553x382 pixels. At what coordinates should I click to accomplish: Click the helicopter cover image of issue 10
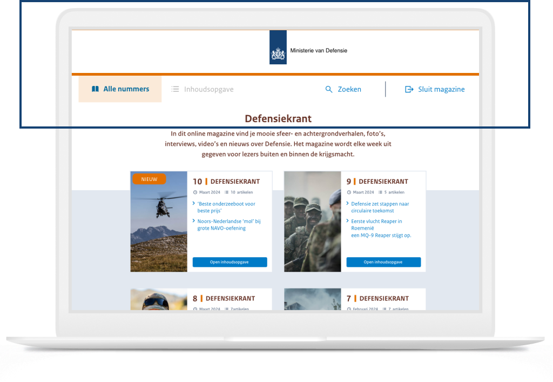tap(159, 222)
